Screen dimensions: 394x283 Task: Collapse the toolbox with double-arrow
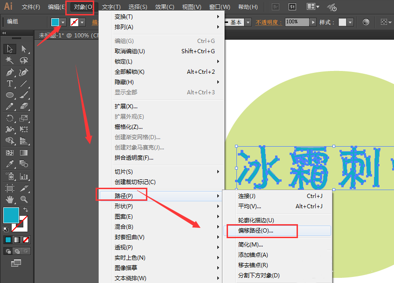pos(4,33)
